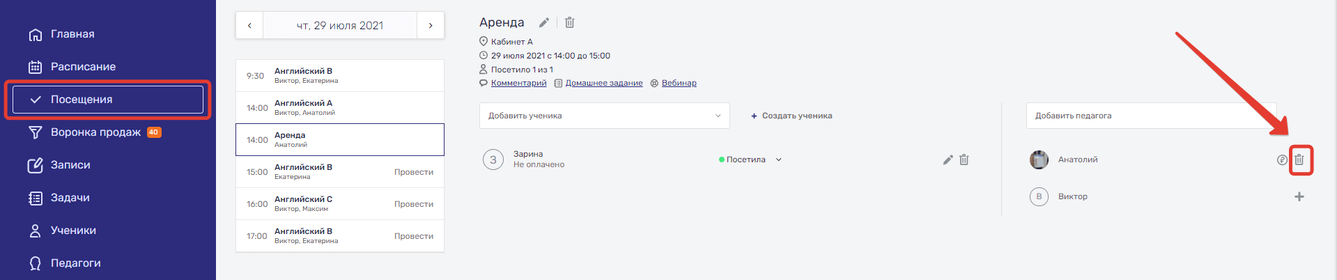Go to next day arrow
This screenshot has width=1337, height=280.
click(x=431, y=26)
